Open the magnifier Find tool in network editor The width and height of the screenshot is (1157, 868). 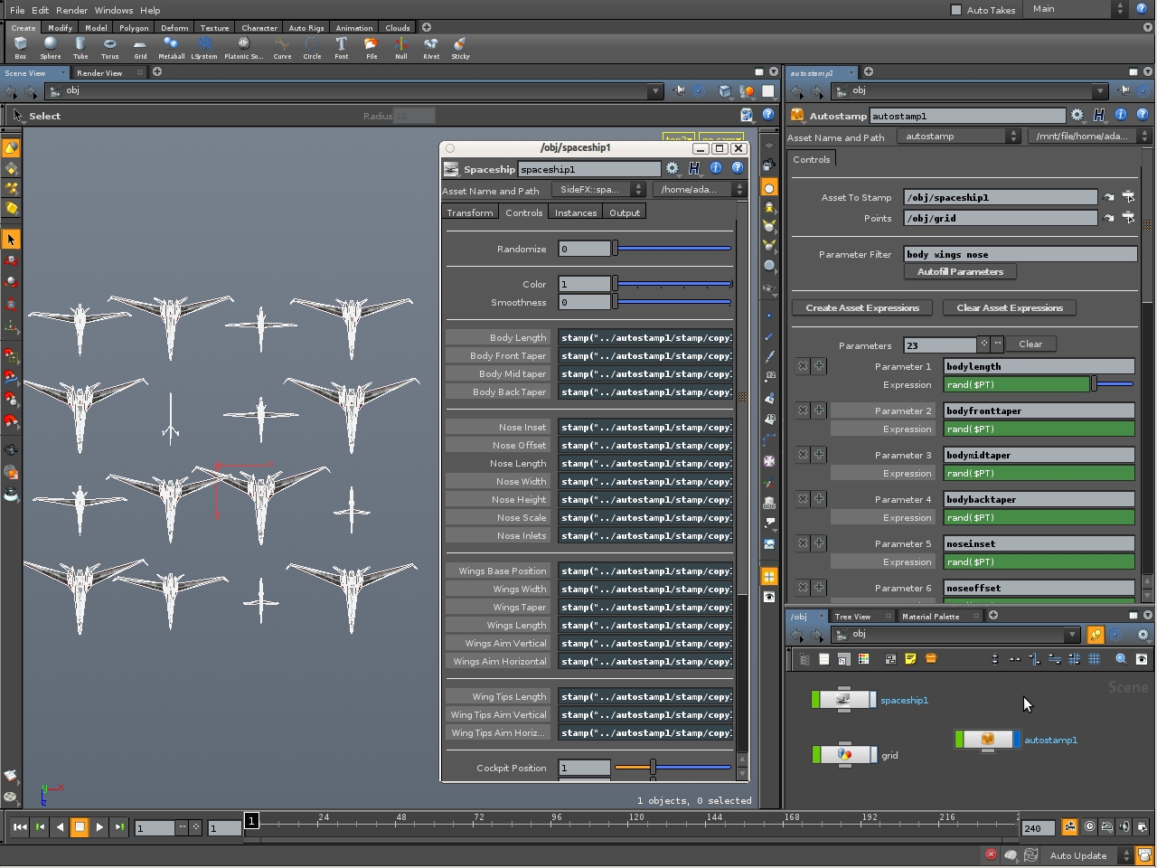tap(1121, 659)
